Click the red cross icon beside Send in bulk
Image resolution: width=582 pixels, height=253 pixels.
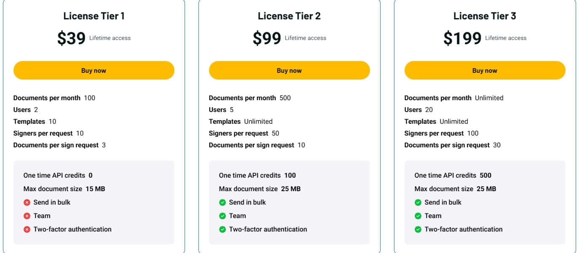[27, 202]
